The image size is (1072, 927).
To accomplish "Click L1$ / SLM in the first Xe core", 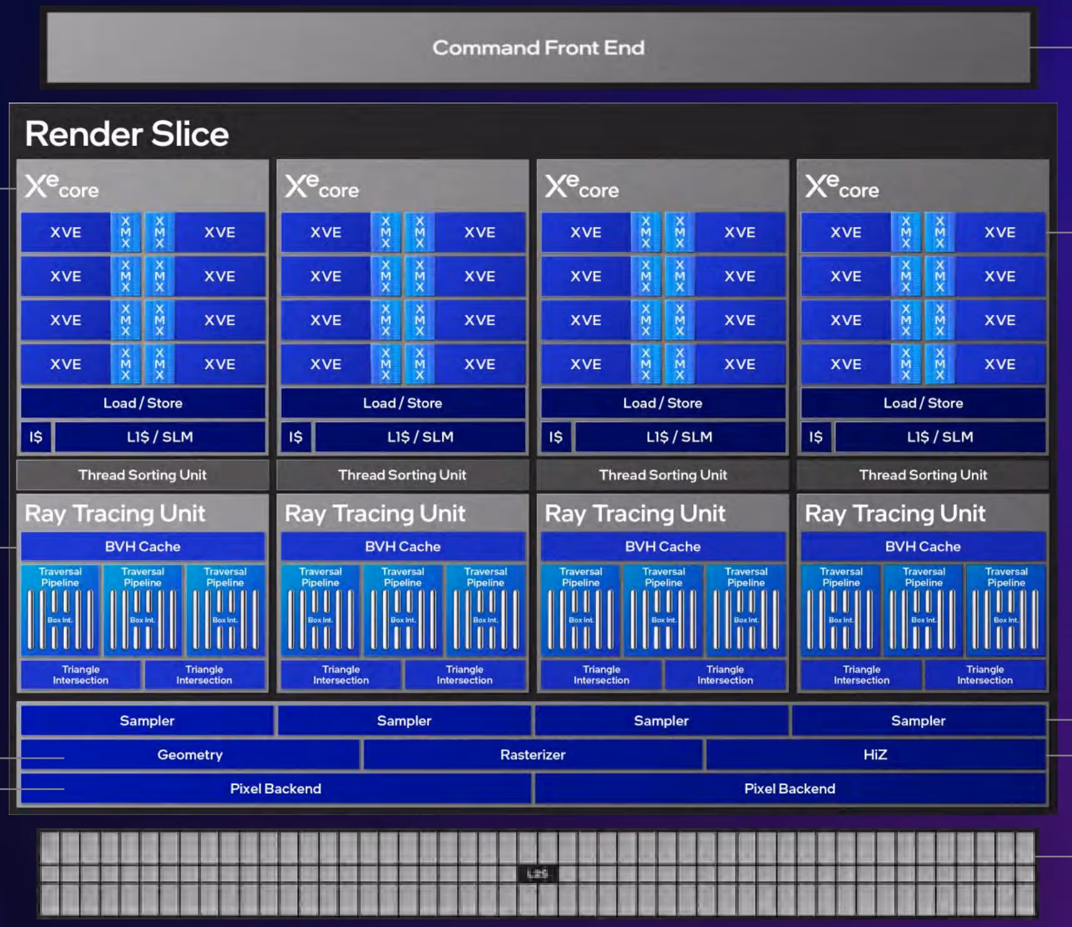I will point(160,437).
